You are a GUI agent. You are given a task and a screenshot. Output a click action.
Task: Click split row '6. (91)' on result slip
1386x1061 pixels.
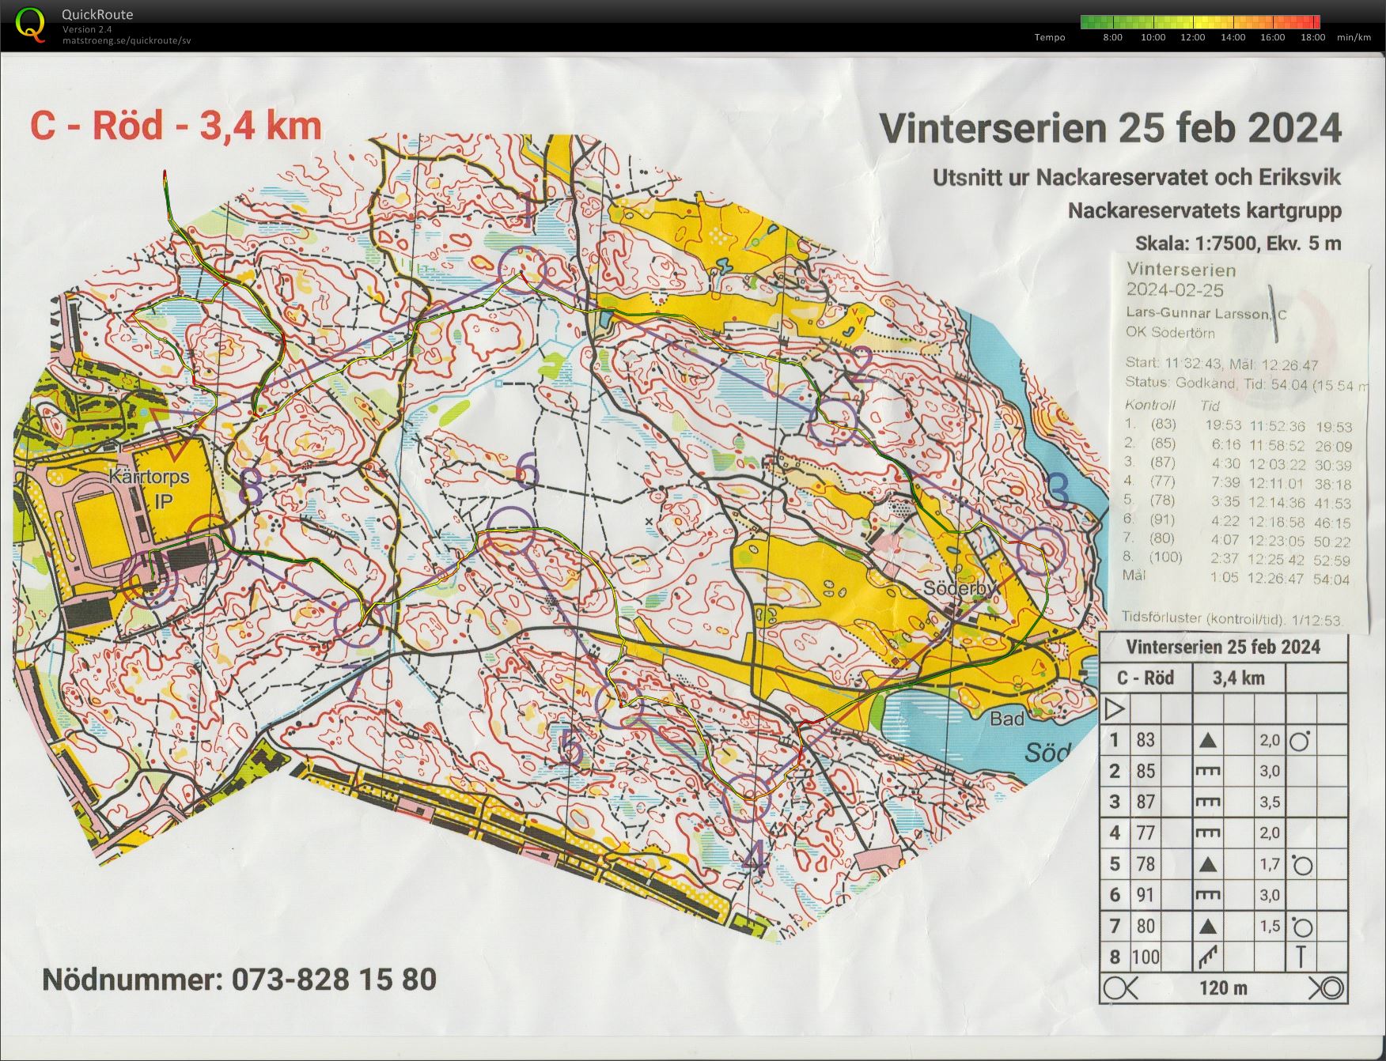(x=1238, y=521)
